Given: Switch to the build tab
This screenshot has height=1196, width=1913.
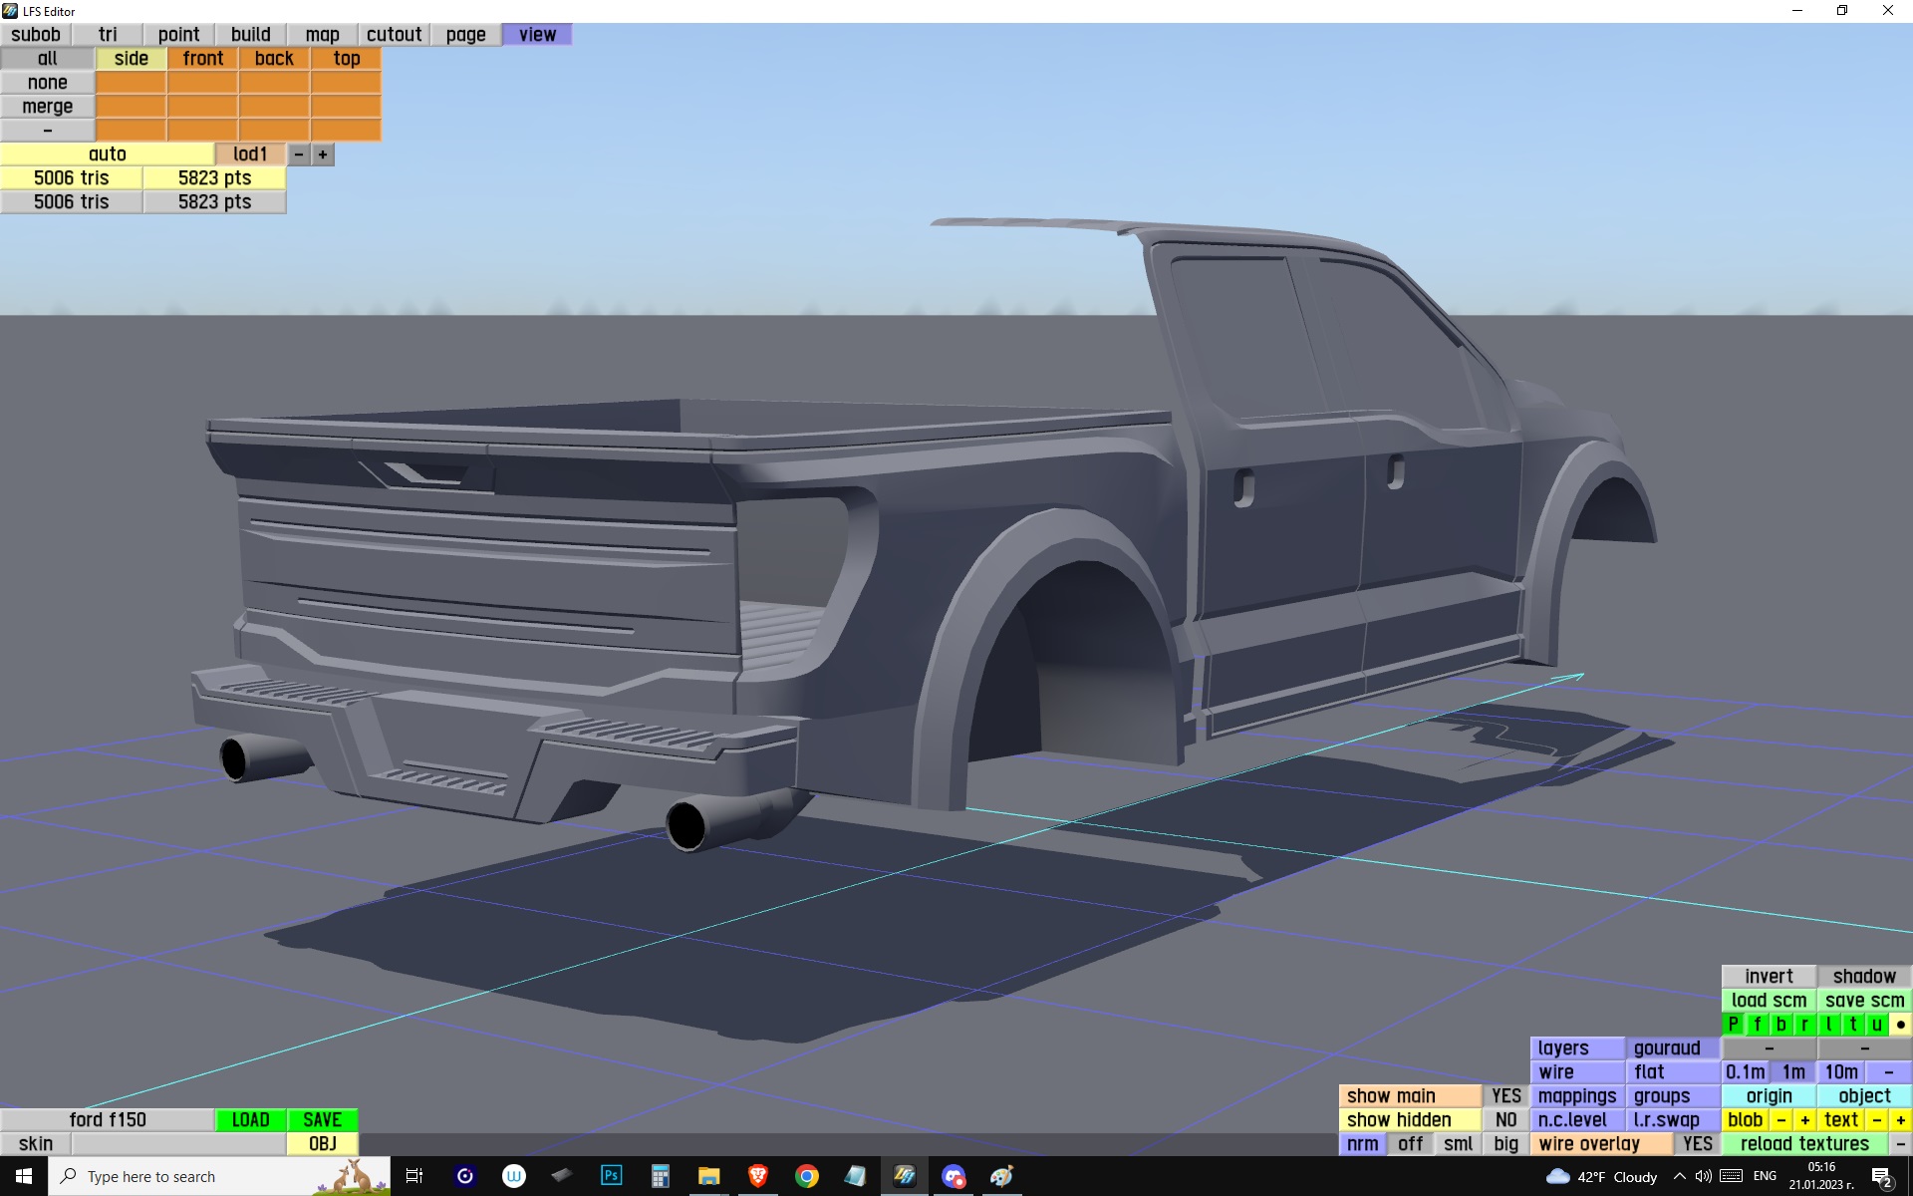Looking at the screenshot, I should pos(250,35).
